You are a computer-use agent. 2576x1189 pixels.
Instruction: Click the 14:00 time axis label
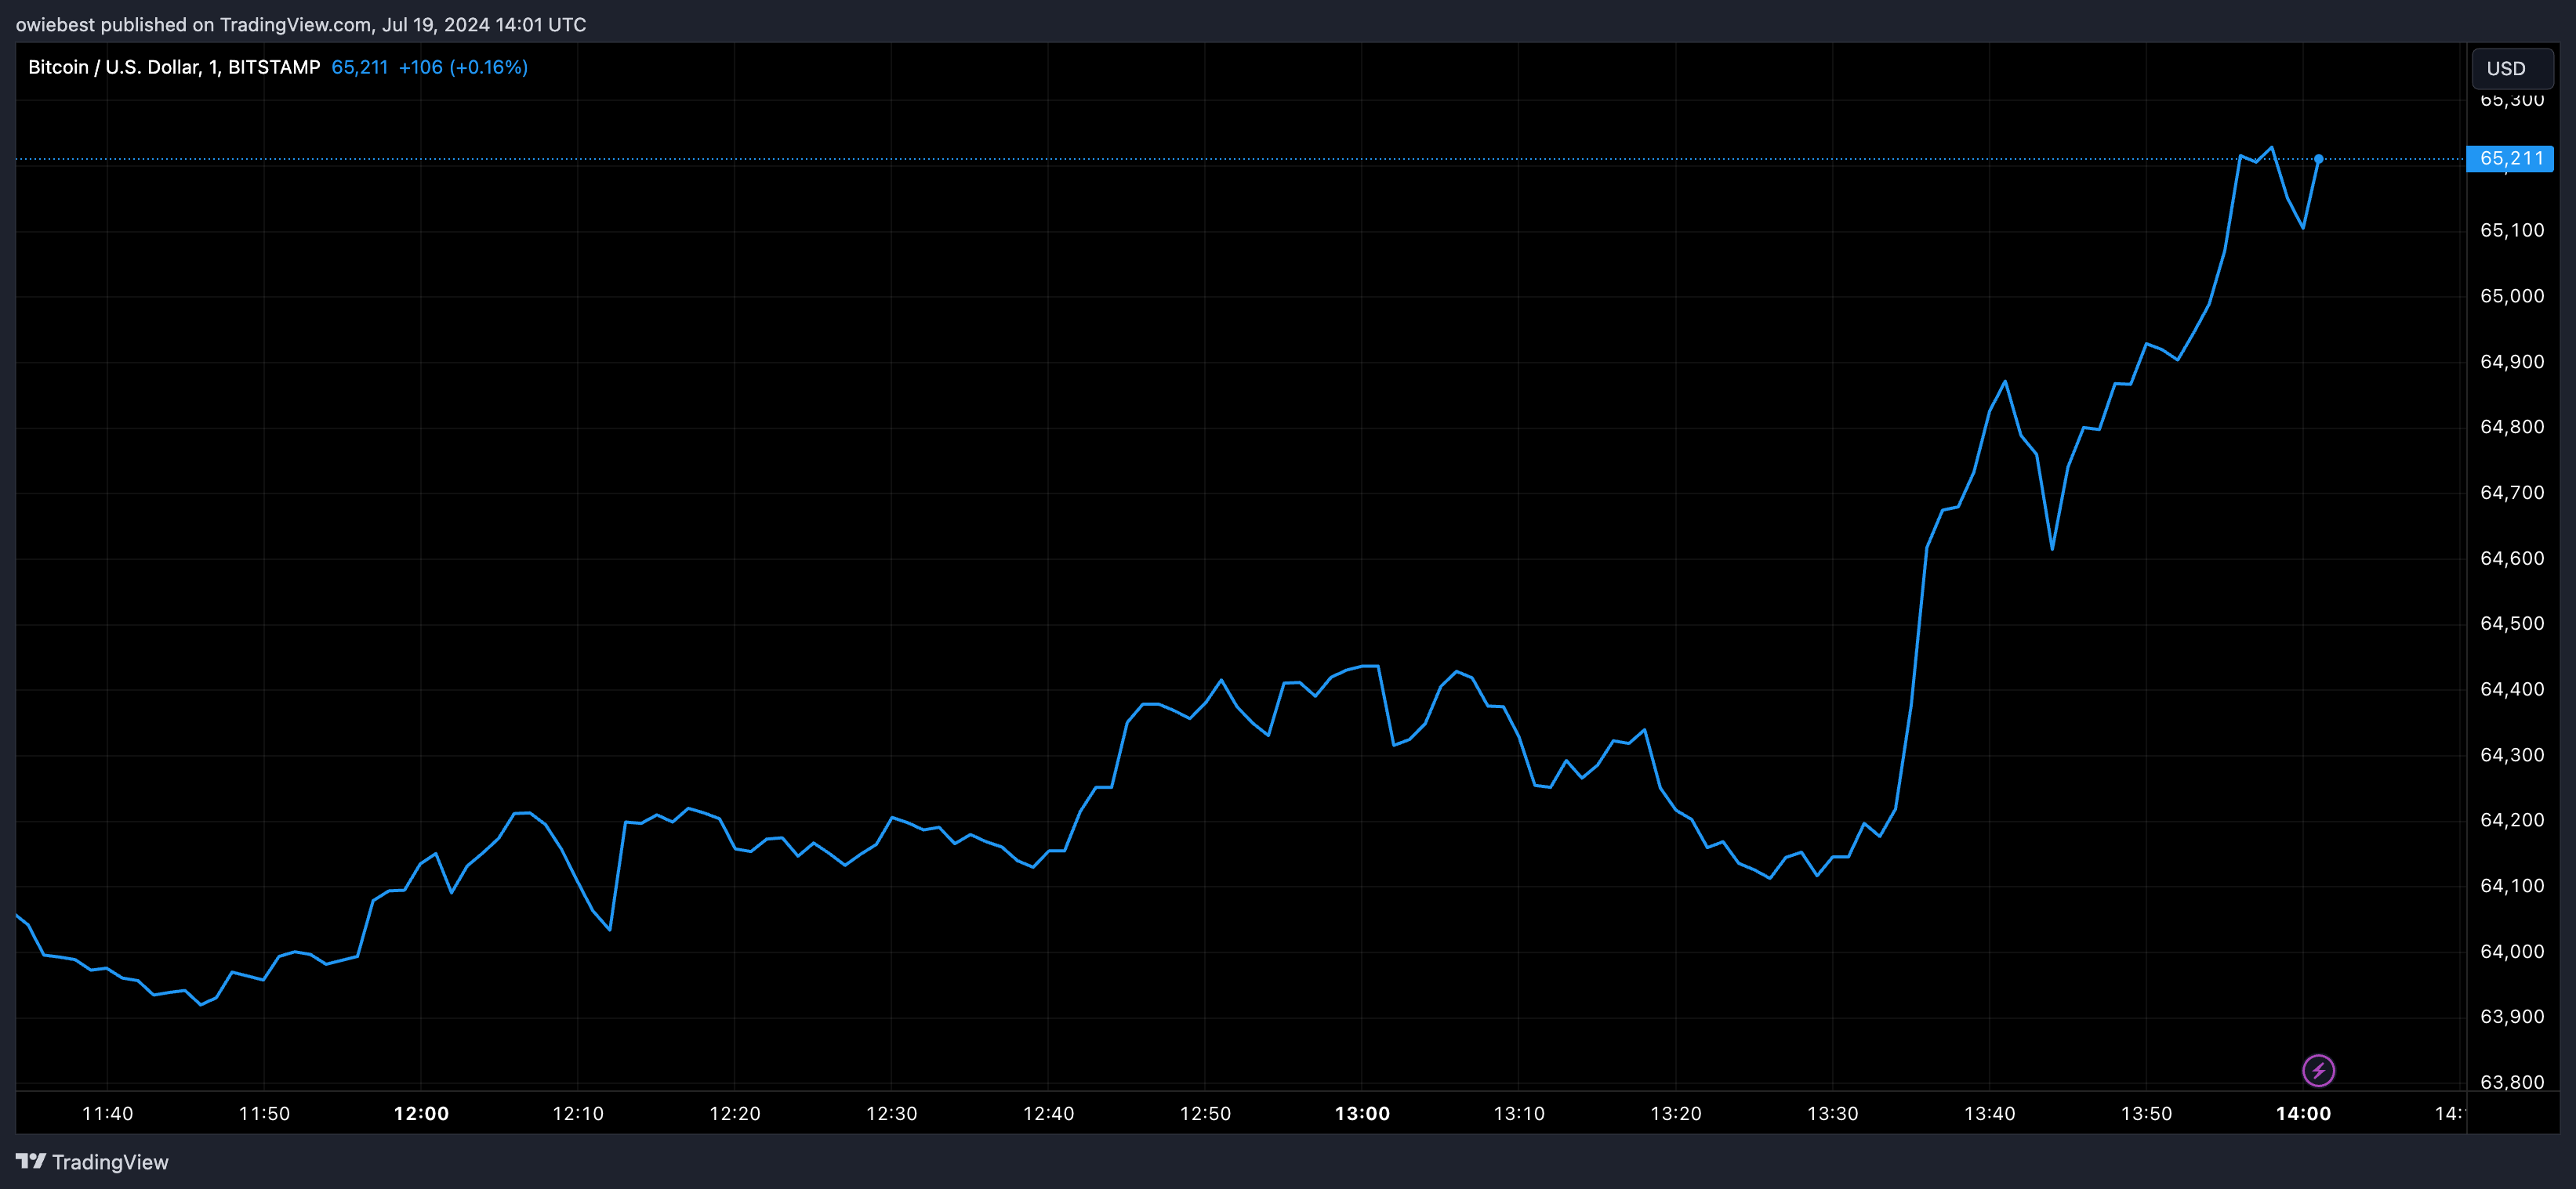(2303, 1113)
